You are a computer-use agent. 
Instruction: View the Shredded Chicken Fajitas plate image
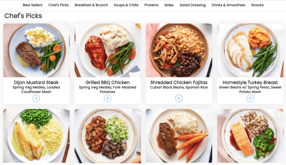click(x=179, y=50)
